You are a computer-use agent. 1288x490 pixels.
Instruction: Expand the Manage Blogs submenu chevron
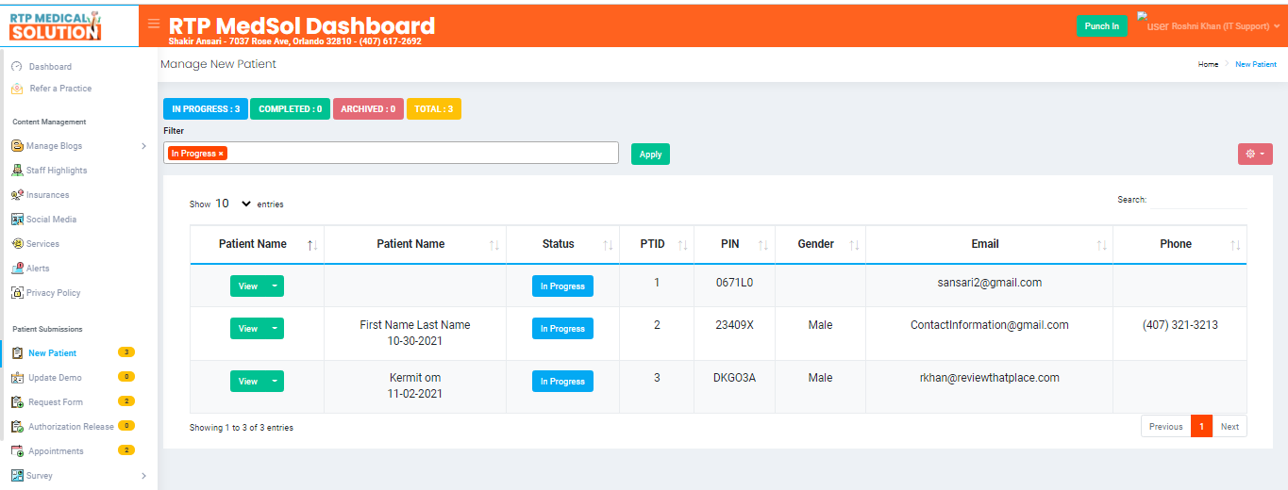143,146
